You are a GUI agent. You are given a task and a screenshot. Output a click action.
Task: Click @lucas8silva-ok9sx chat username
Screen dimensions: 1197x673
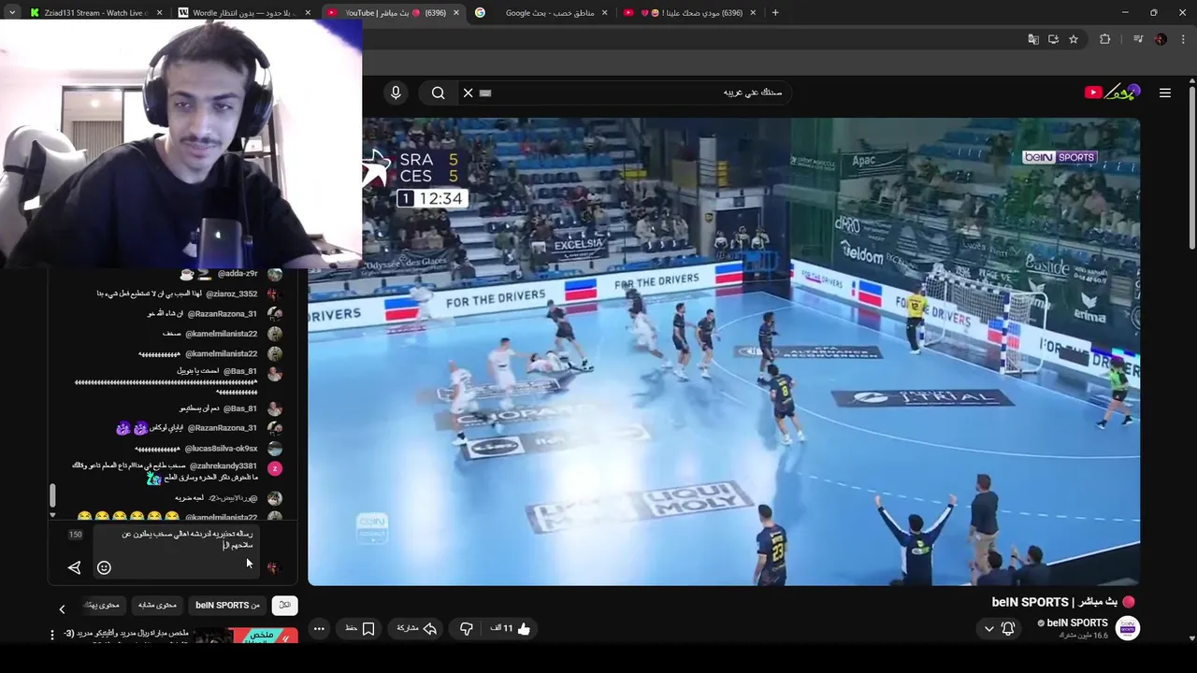[x=221, y=449]
